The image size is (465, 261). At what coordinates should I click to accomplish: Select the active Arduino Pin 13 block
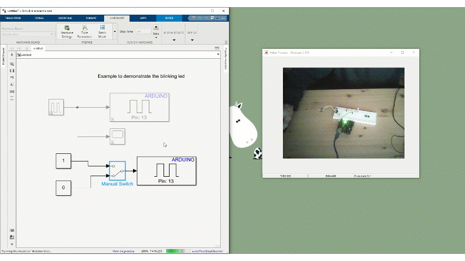[x=166, y=171]
